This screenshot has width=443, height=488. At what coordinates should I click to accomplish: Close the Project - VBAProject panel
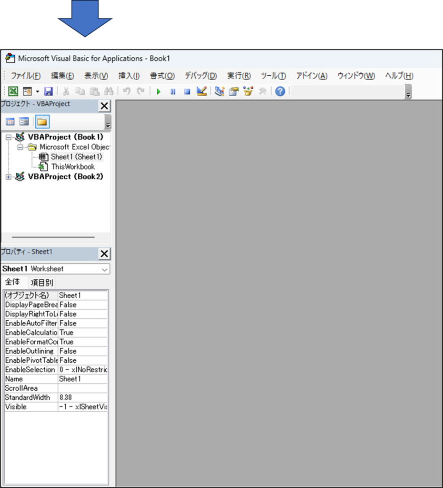(x=104, y=106)
